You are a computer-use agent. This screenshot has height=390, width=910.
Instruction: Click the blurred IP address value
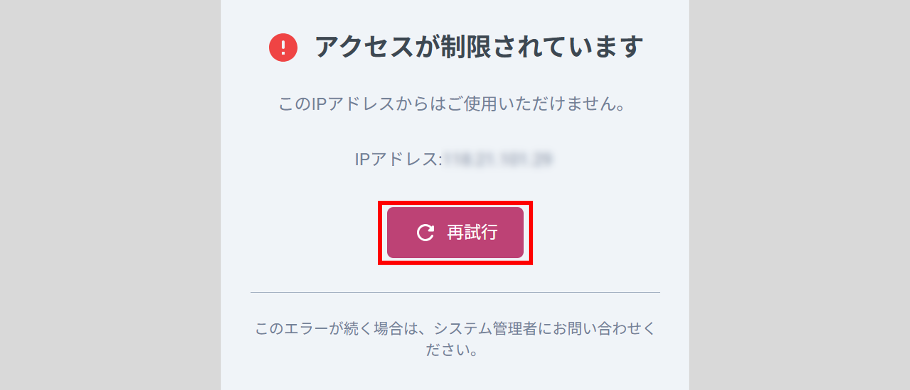(x=498, y=159)
